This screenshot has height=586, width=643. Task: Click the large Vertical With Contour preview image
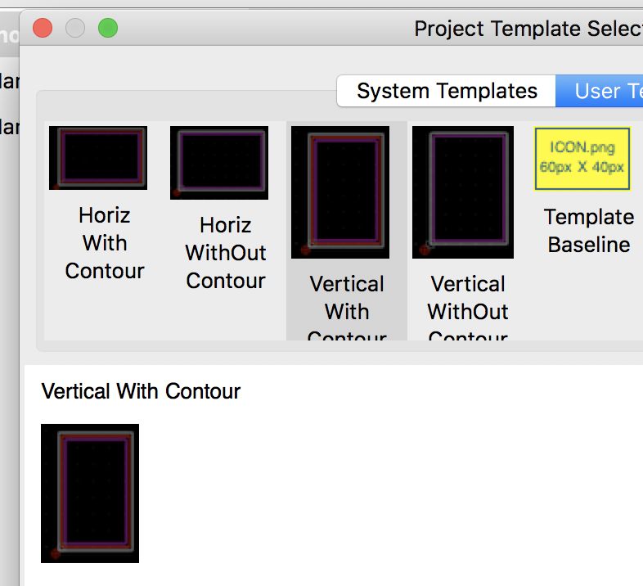point(90,494)
